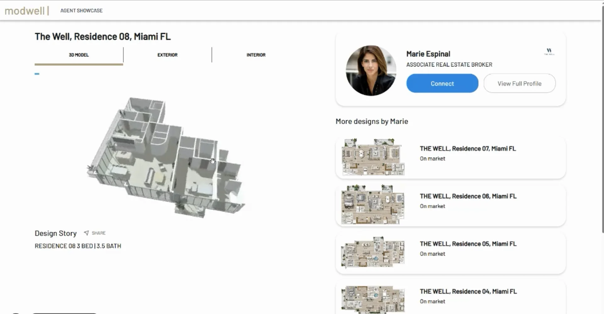Switch to the EXTERIOR tab
This screenshot has height=314, width=604.
tap(167, 55)
